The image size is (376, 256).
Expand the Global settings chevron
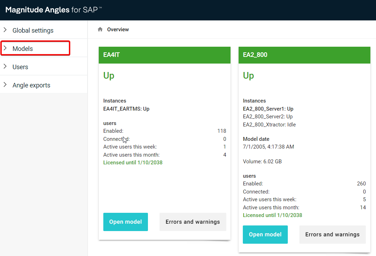point(5,30)
